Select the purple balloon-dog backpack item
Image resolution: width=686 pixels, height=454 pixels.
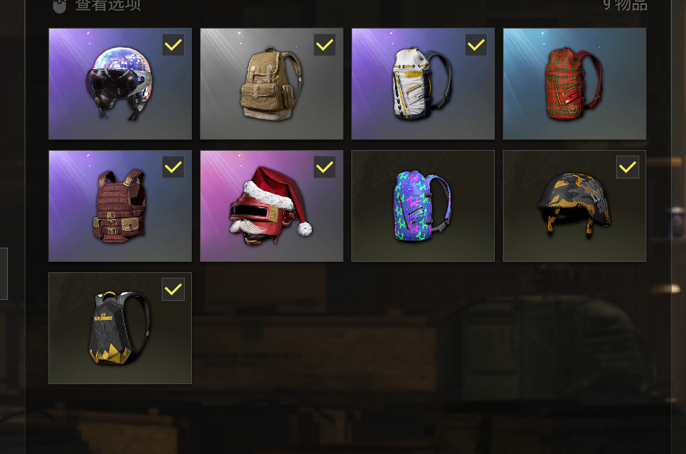[x=423, y=206]
